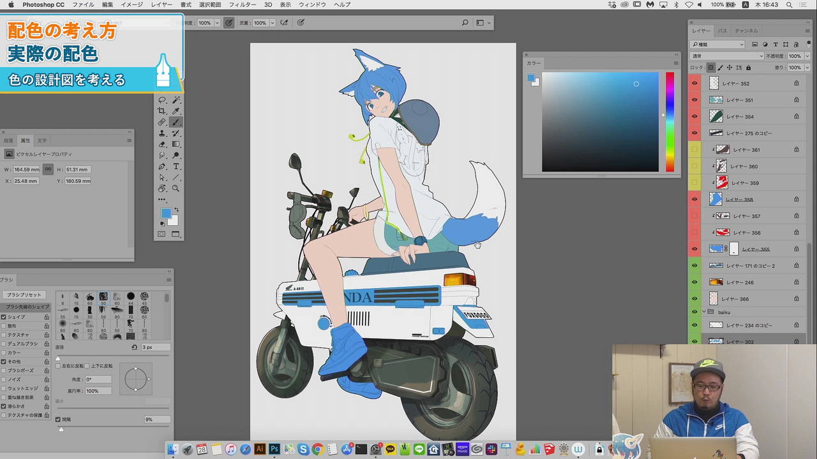
Task: Toggle Quick Mask mode icon
Action: (161, 234)
